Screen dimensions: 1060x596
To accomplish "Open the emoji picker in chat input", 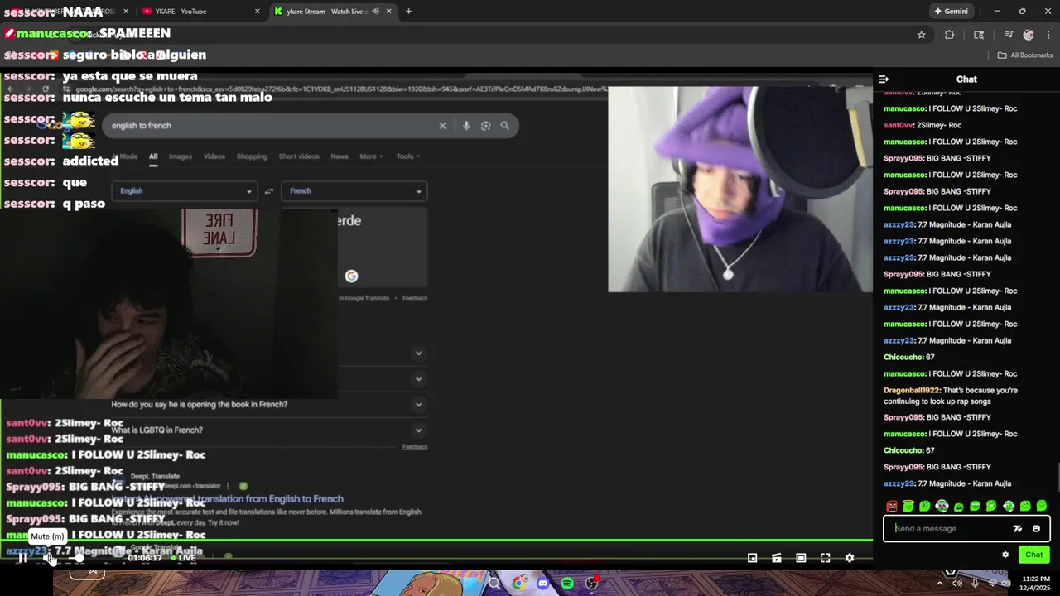I will tap(1036, 529).
